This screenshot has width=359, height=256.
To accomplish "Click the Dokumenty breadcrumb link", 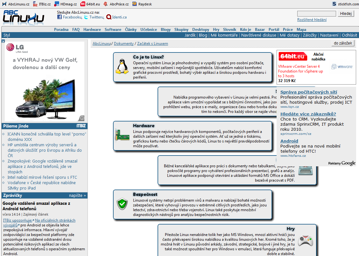I will tap(124, 44).
